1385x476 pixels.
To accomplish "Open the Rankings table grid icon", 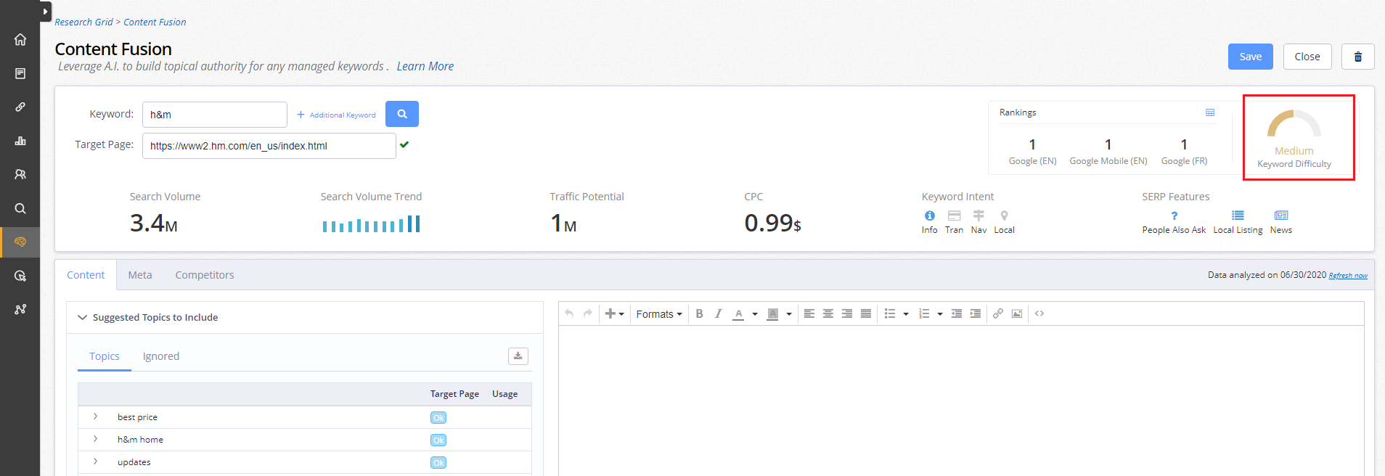I will [1210, 112].
